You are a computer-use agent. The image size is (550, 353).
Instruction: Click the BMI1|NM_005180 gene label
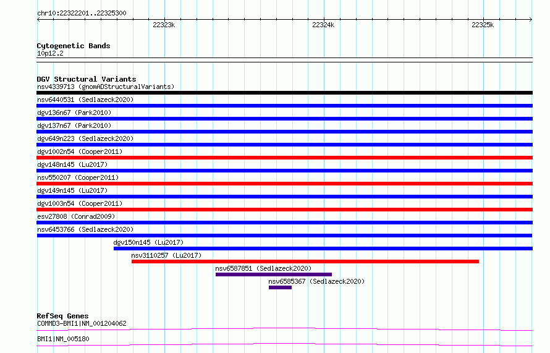click(x=63, y=339)
